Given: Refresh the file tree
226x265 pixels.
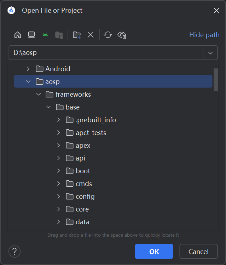Looking at the screenshot, I should pos(108,35).
